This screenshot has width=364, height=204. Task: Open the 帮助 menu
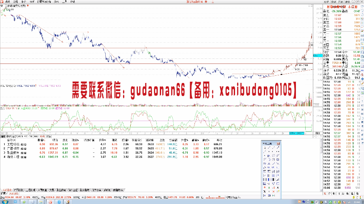pos(72,2)
